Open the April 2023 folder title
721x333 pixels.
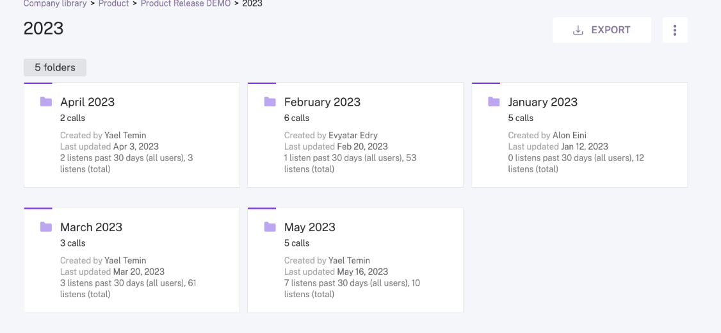click(87, 102)
